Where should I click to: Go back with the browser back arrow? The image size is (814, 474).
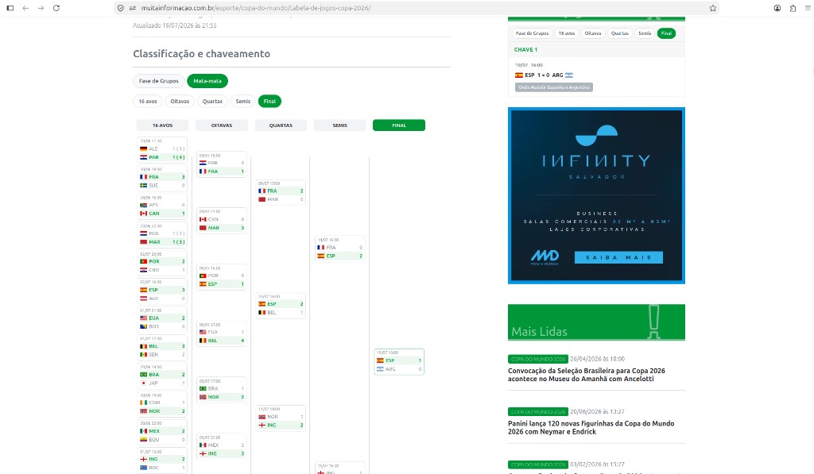25,8
